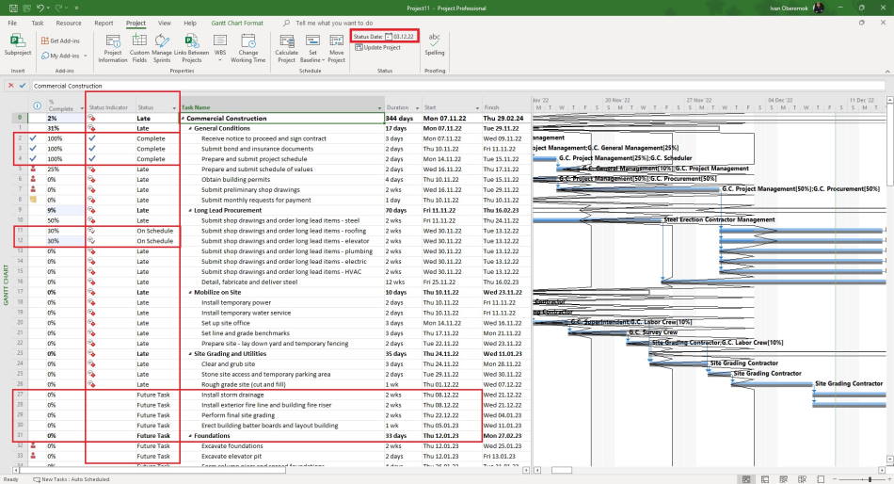Click zoom out minus button
Image resolution: width=894 pixels, height=484 pixels.
836,479
